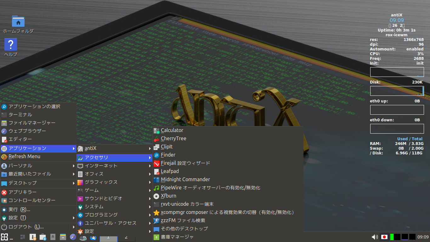Expand the デスクトップ submenu
Screen dimensions: 430x242
[38, 183]
